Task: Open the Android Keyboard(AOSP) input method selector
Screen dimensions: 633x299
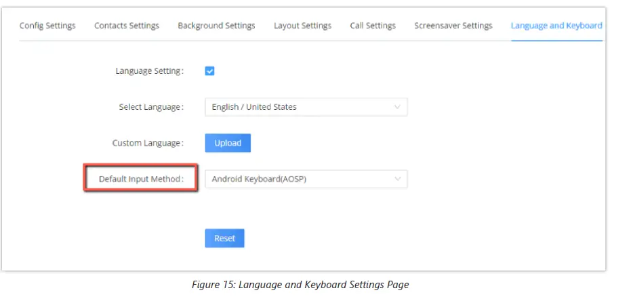Action: click(x=298, y=179)
